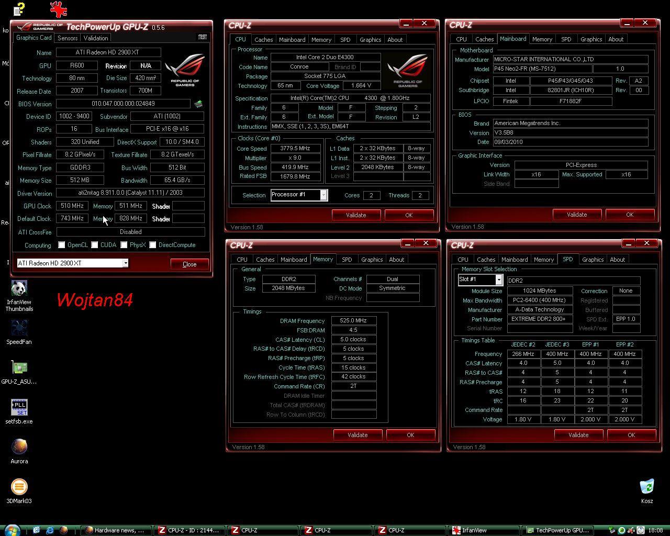
Task: Click the BIOS Version field in GPU-Z
Action: pos(123,104)
